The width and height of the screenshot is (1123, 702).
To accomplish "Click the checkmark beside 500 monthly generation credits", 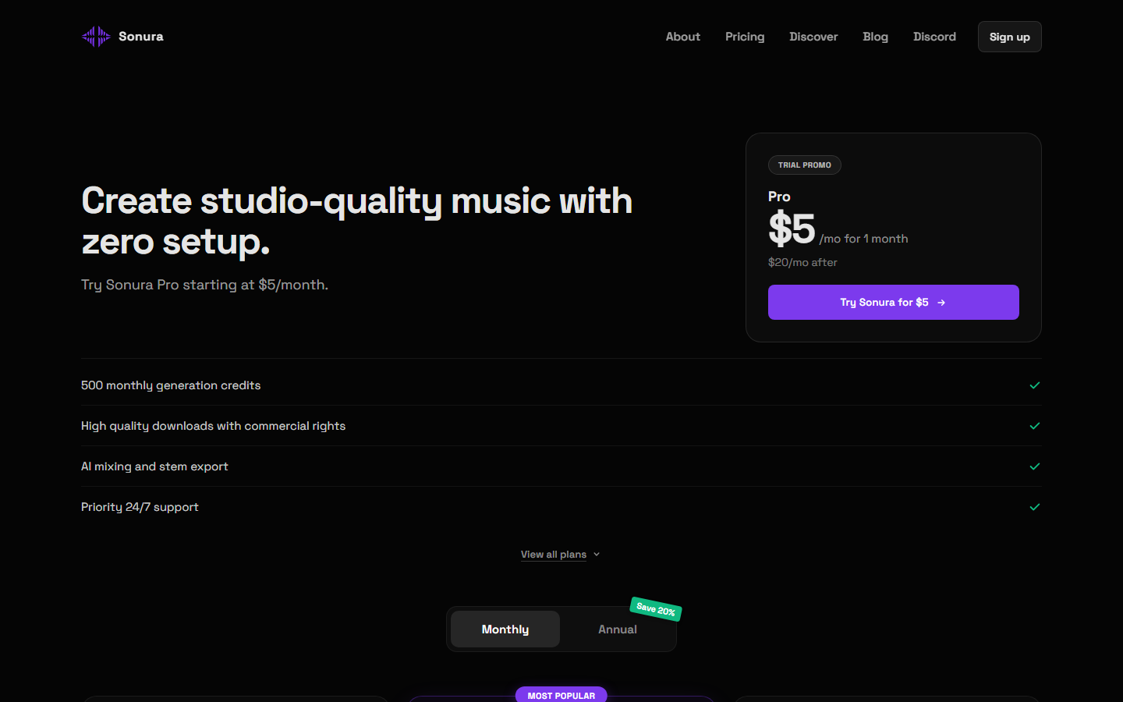I will [1035, 385].
